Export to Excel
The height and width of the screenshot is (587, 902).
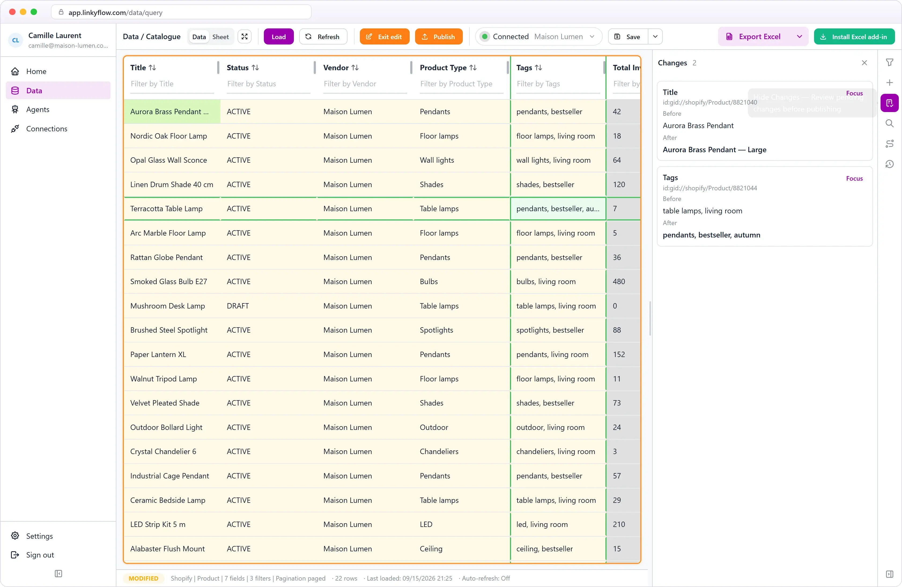coord(754,37)
